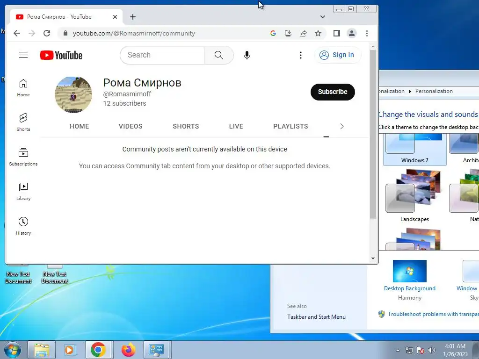
Task: Share this page using share icon
Action: (303, 33)
